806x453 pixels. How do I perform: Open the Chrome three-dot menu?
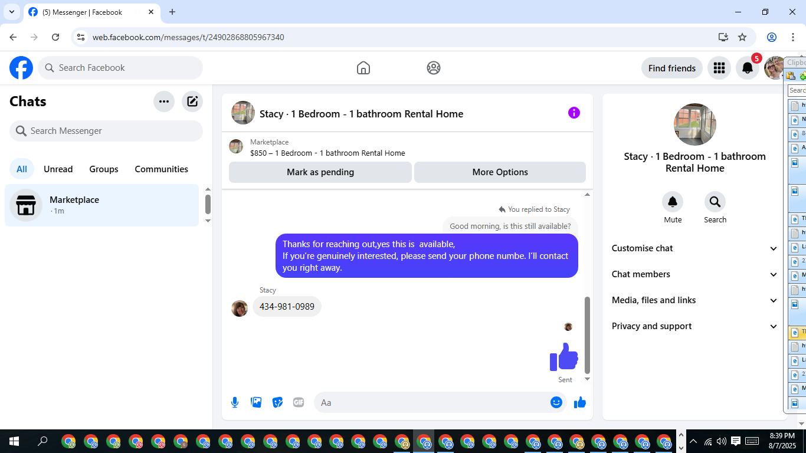[793, 37]
